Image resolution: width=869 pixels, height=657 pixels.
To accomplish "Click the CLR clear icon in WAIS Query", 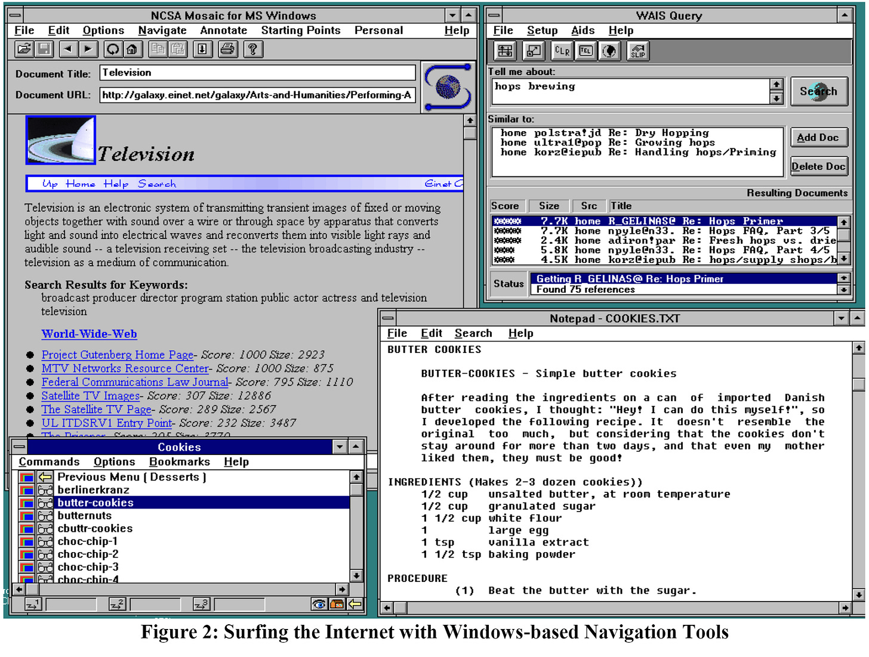I will tap(562, 51).
